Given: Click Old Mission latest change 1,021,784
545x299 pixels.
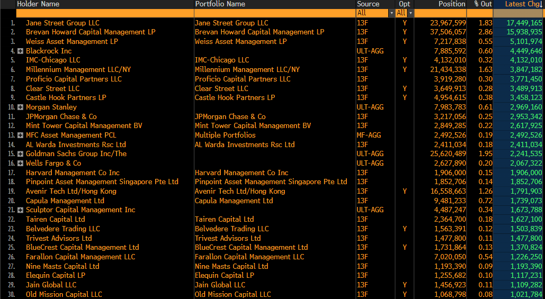Looking at the screenshot, I should pyautogui.click(x=526, y=294).
